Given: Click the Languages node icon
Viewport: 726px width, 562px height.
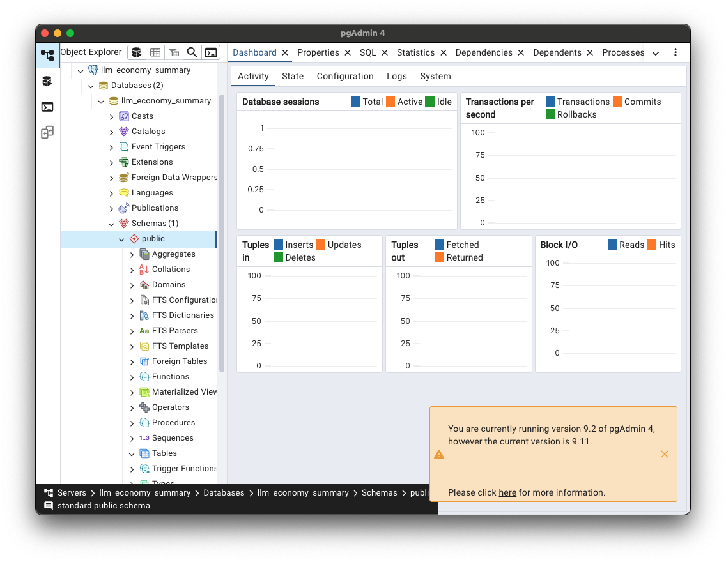Looking at the screenshot, I should (x=123, y=192).
